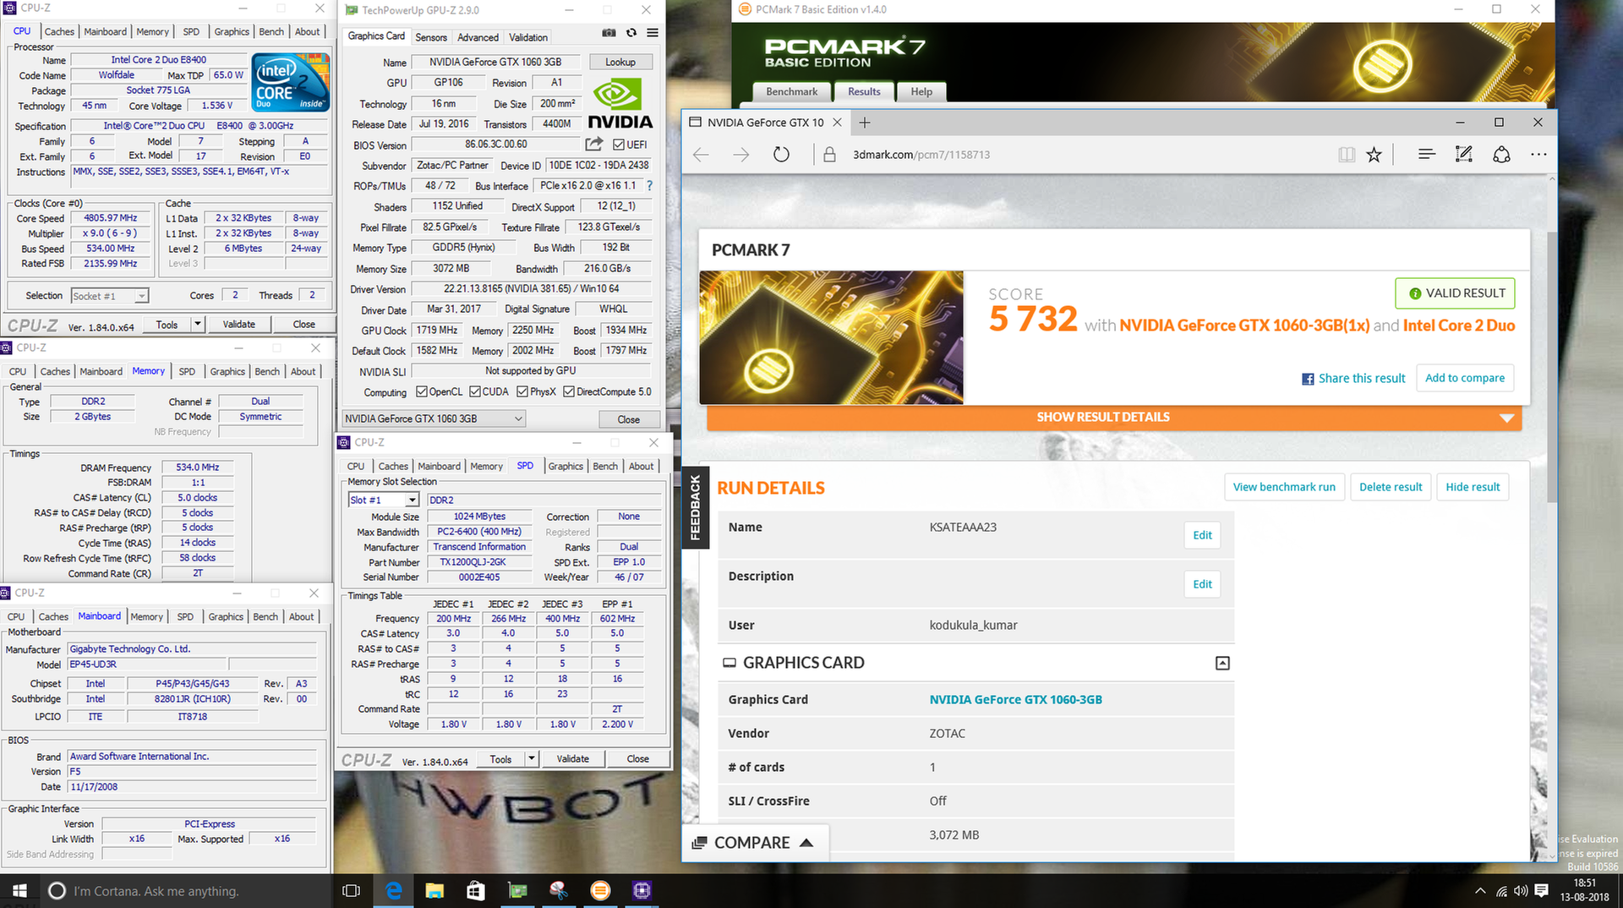Open the Results tab in PCMark 7
1623x908 pixels.
pyautogui.click(x=864, y=91)
